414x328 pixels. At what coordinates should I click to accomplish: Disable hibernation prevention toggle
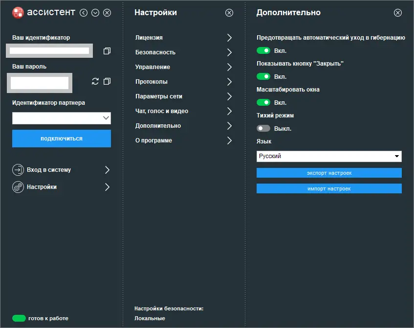coord(263,50)
